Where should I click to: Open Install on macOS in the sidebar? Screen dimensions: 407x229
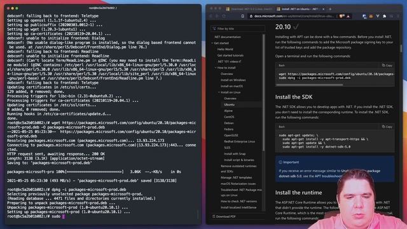point(231,87)
